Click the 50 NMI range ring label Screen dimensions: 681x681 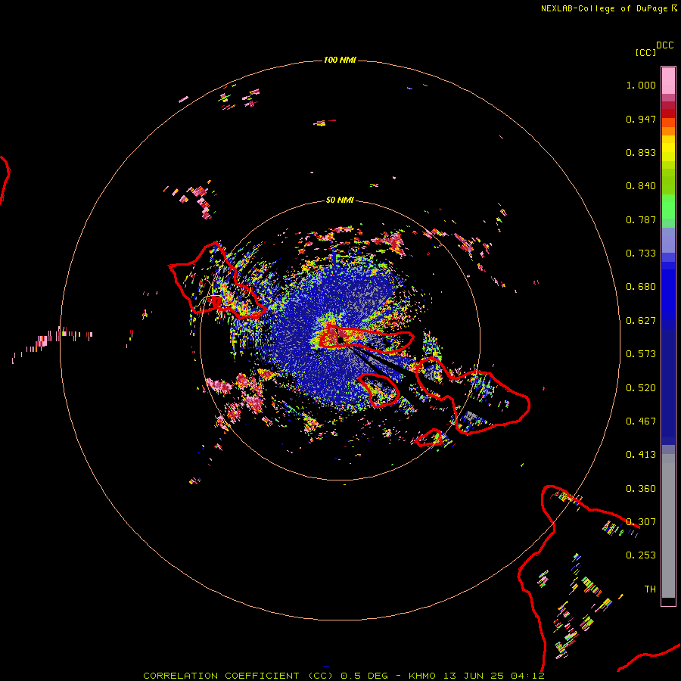point(340,201)
